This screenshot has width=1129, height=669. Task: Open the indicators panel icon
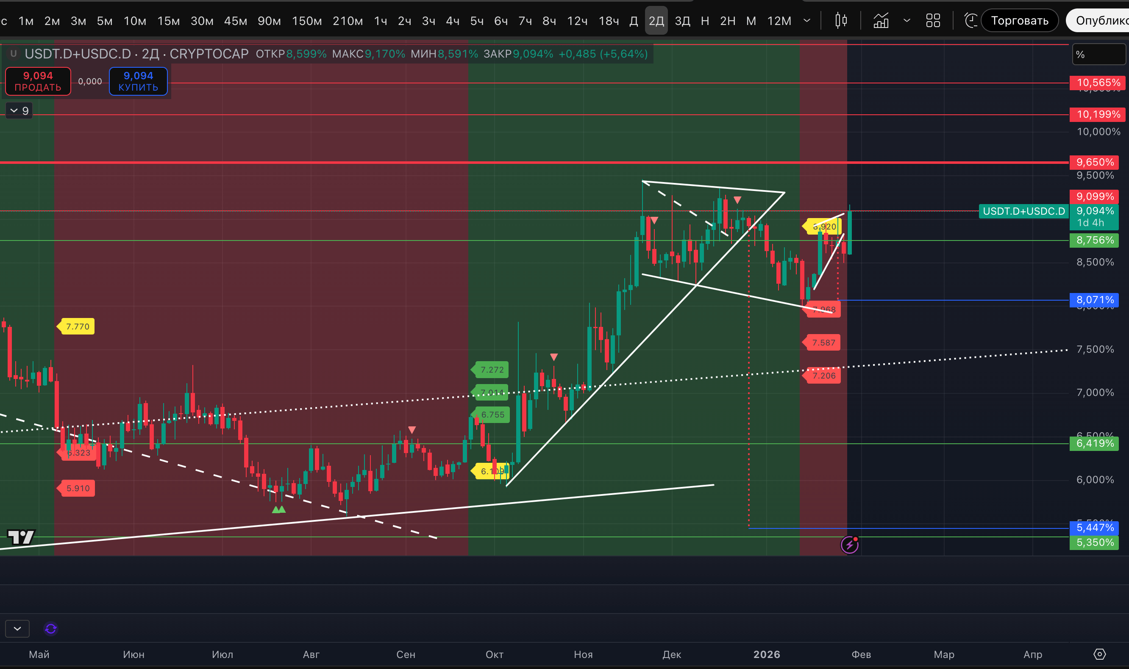coord(881,21)
